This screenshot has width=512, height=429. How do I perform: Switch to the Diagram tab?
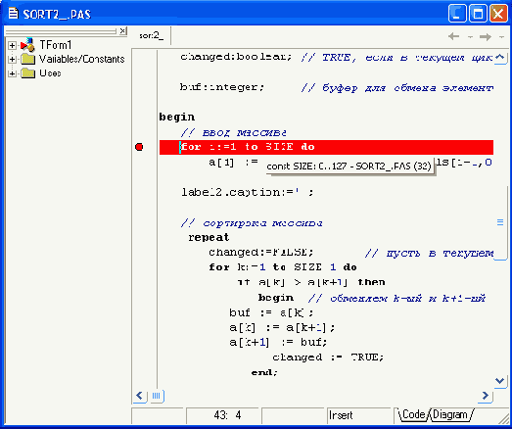[x=450, y=415]
